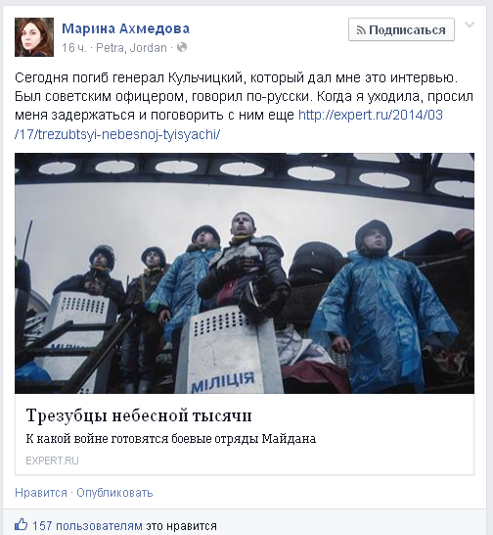Click the RSS icon on subscribe button
The image size is (493, 535).
tap(361, 30)
